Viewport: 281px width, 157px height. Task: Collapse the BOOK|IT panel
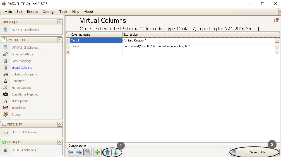pyautogui.click(x=59, y=142)
